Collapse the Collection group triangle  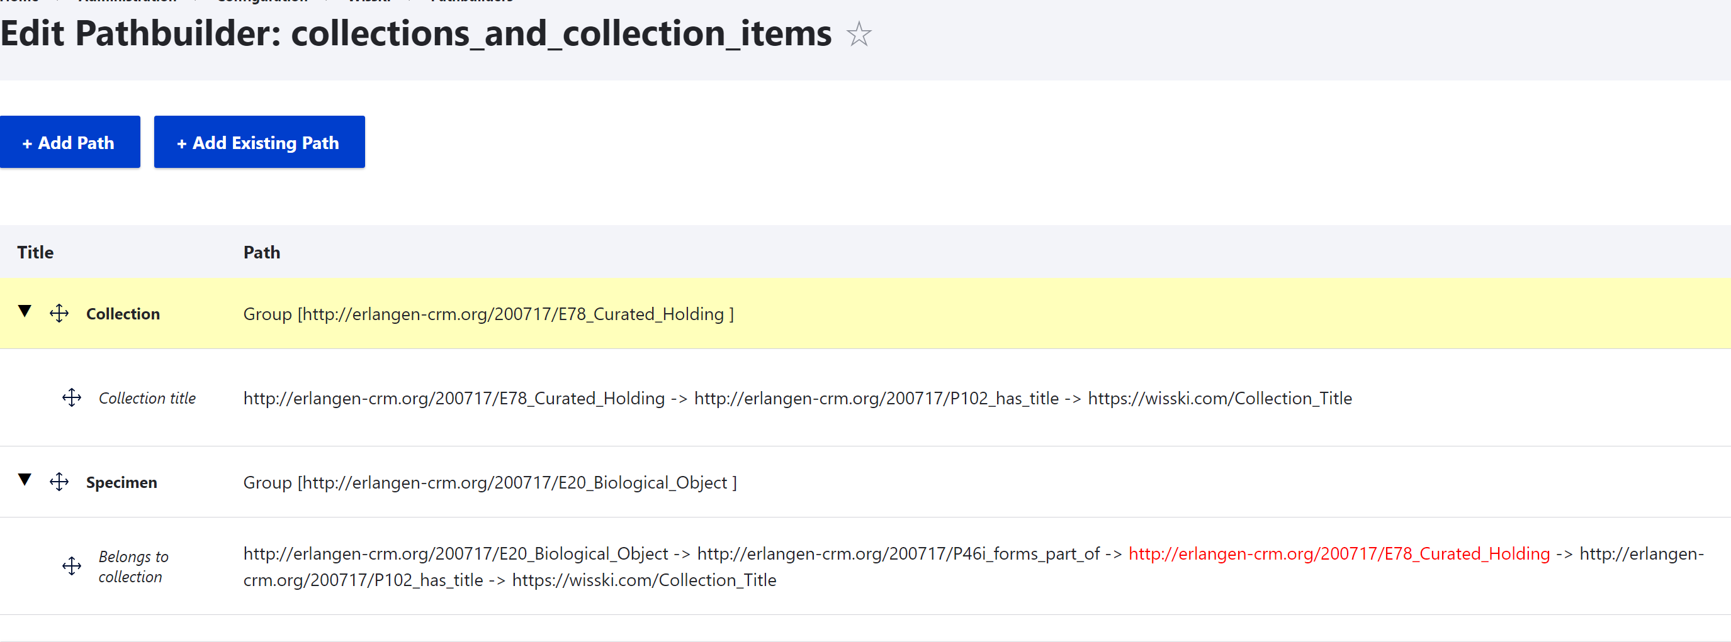(x=25, y=311)
